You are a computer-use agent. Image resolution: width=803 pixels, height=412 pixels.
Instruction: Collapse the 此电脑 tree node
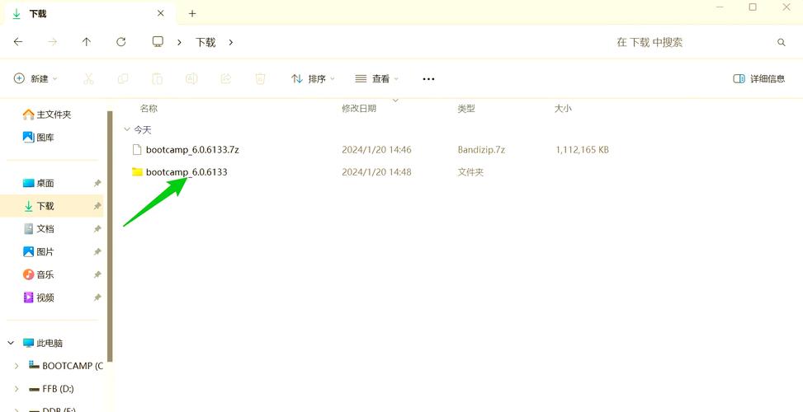click(12, 343)
